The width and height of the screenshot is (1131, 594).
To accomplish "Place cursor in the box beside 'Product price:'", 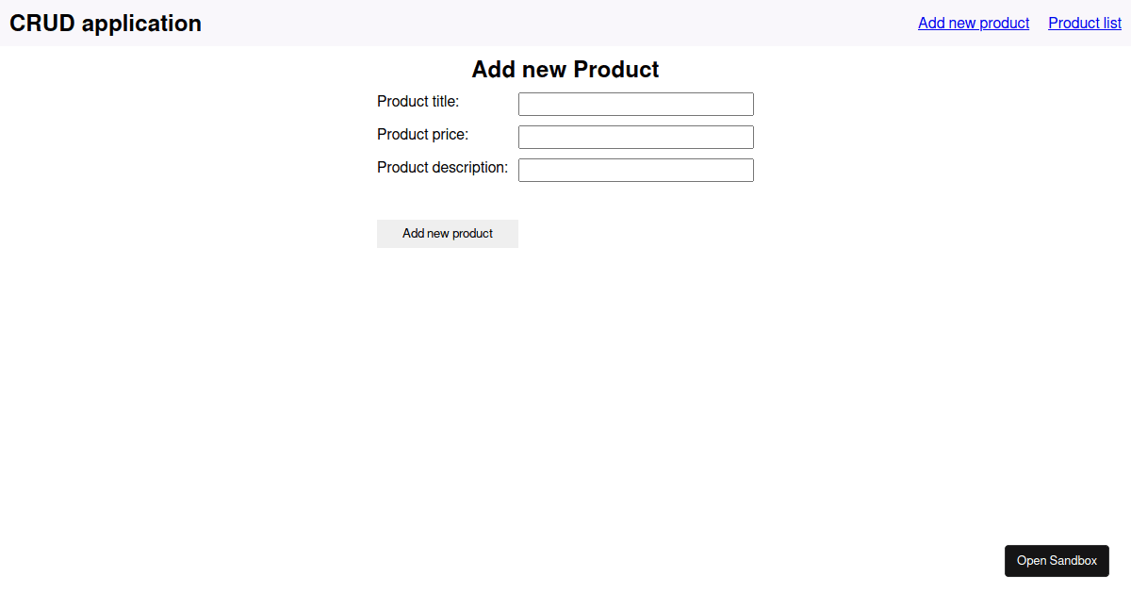I will [636, 137].
